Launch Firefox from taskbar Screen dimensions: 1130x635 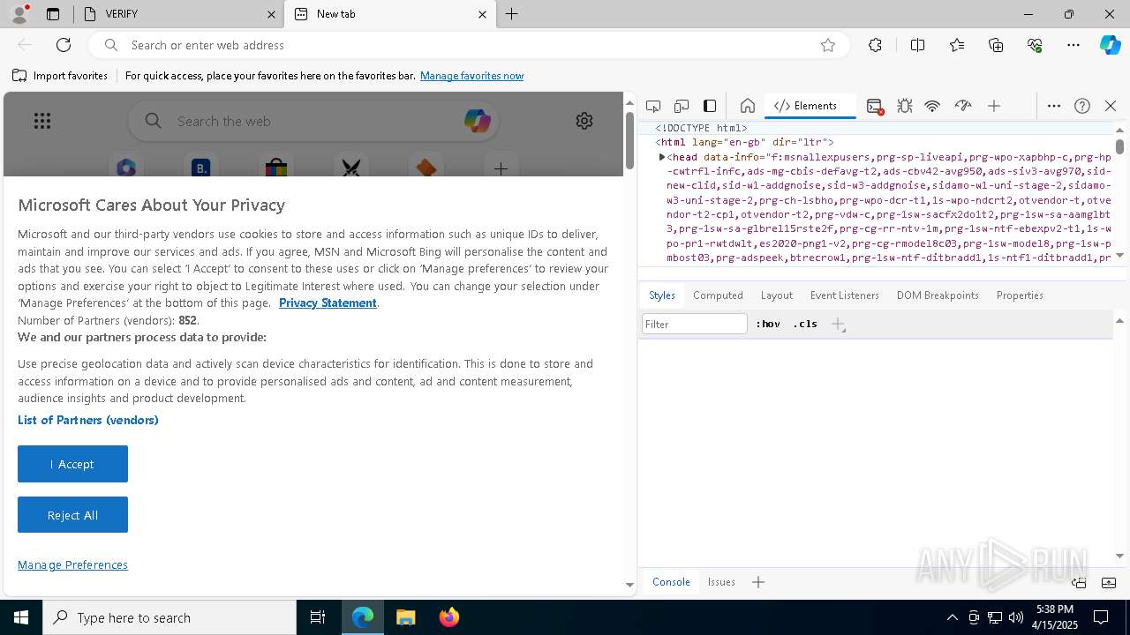point(448,617)
